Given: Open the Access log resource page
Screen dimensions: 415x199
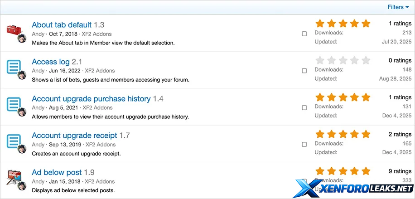Looking at the screenshot, I should [x=51, y=62].
